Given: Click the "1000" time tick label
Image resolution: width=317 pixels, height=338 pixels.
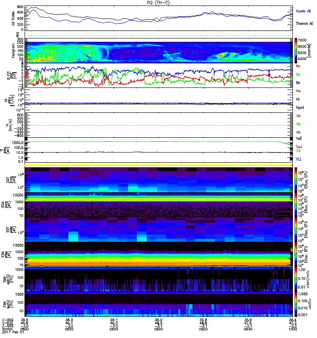Looking at the screenshot, I should [292, 329].
